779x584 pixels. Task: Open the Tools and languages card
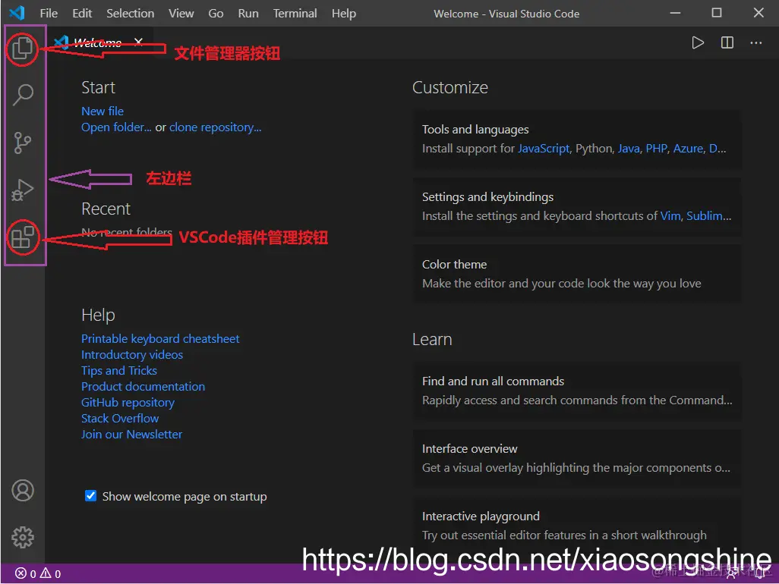pyautogui.click(x=577, y=139)
